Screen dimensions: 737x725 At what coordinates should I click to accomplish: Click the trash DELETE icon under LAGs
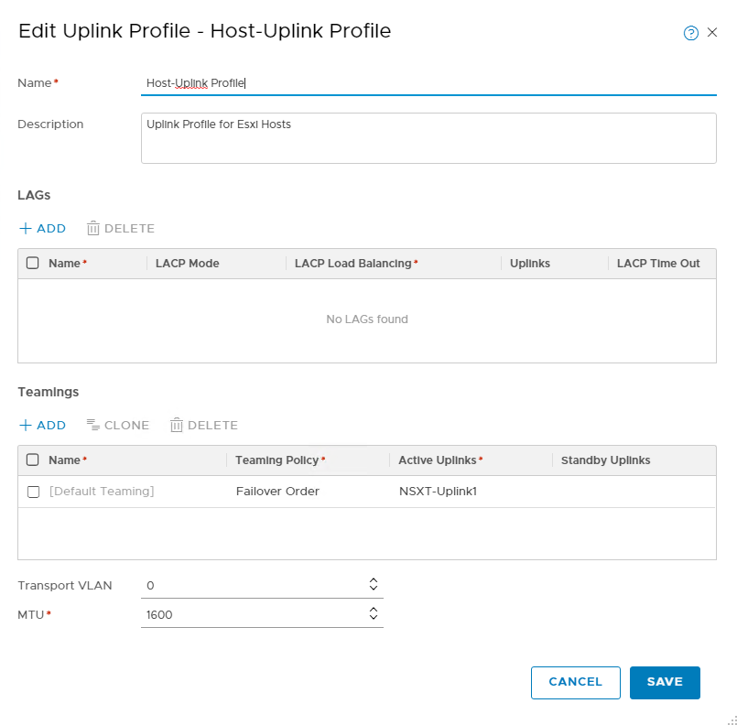coord(92,228)
